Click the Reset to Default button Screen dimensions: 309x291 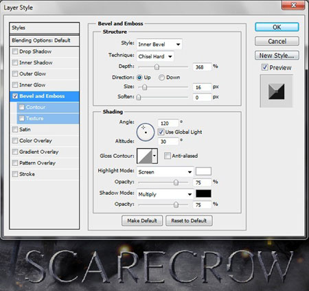pos(189,220)
